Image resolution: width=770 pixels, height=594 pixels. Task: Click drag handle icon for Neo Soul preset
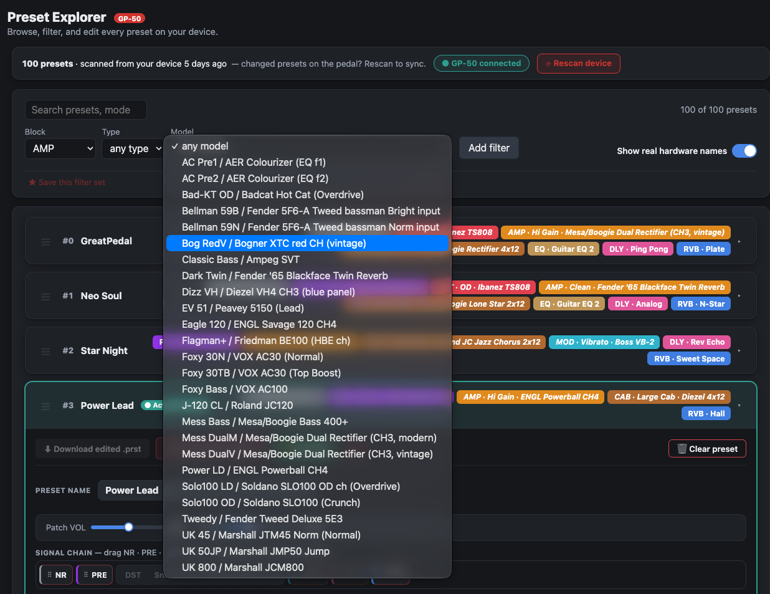45,296
